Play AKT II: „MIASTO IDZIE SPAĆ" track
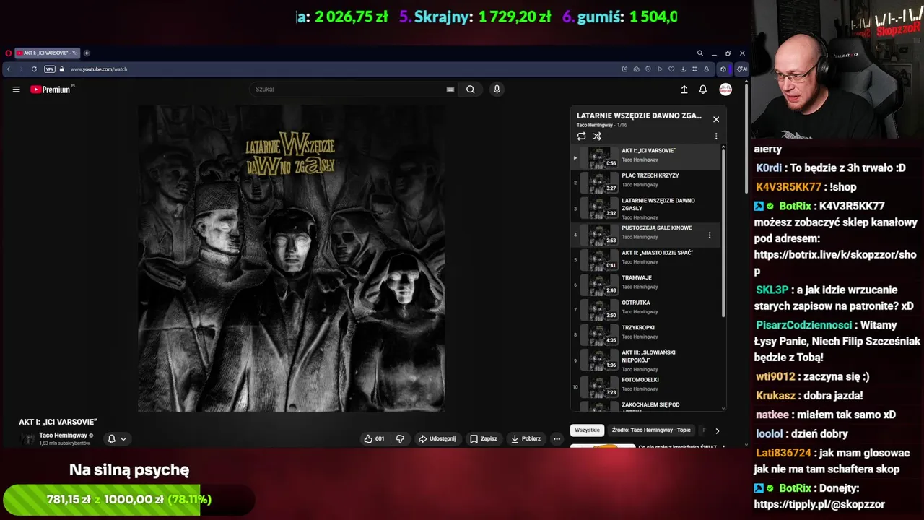The image size is (924, 520). tap(645, 260)
